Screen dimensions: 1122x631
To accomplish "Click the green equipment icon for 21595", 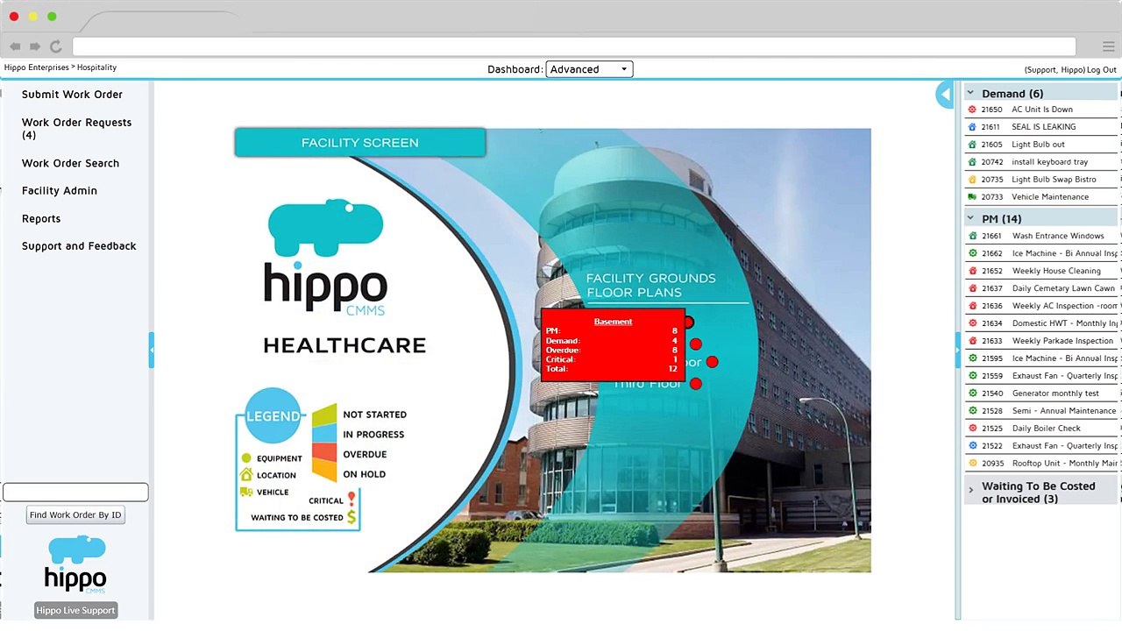I will (x=972, y=358).
